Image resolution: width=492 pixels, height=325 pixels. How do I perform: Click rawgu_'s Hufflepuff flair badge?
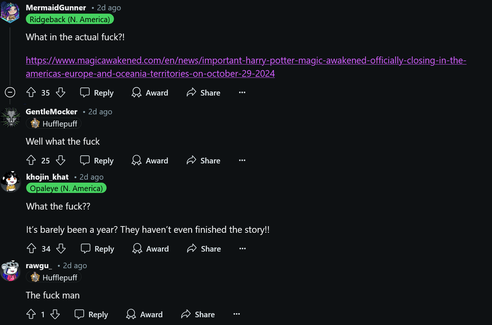coord(54,277)
